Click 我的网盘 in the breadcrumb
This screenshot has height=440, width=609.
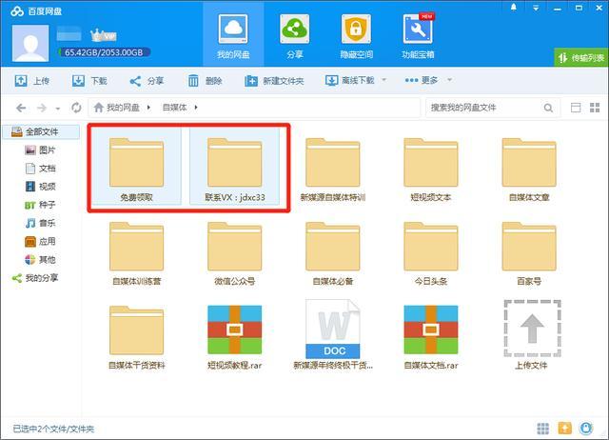116,108
